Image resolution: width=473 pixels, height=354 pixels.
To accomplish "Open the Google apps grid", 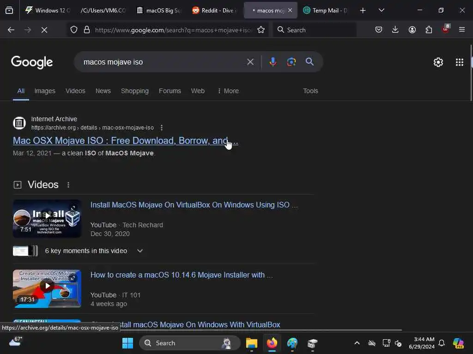I will pos(460,62).
